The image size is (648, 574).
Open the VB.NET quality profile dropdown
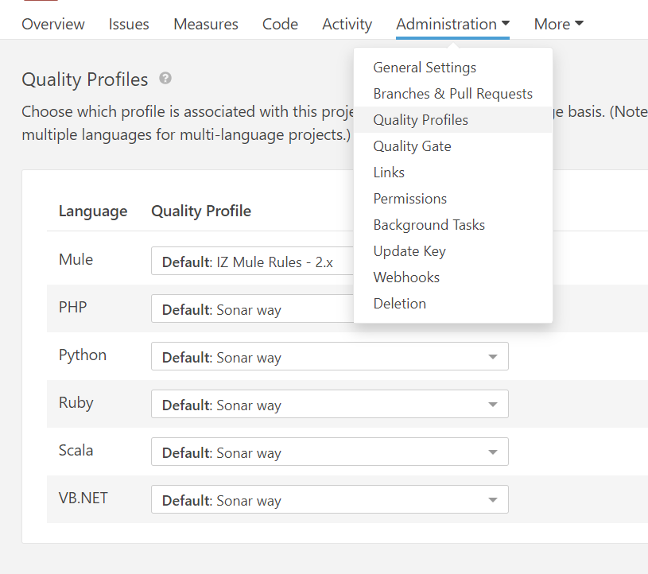(330, 499)
